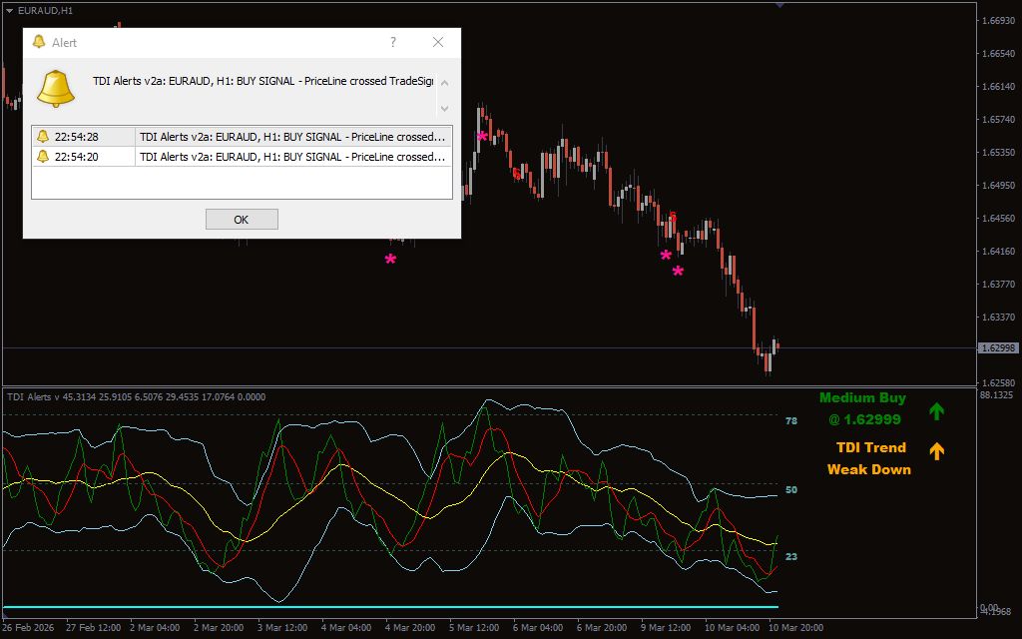Open the EURAUD,H1 chart dropdown triangle
Image resolution: width=1022 pixels, height=639 pixels.
click(x=9, y=10)
